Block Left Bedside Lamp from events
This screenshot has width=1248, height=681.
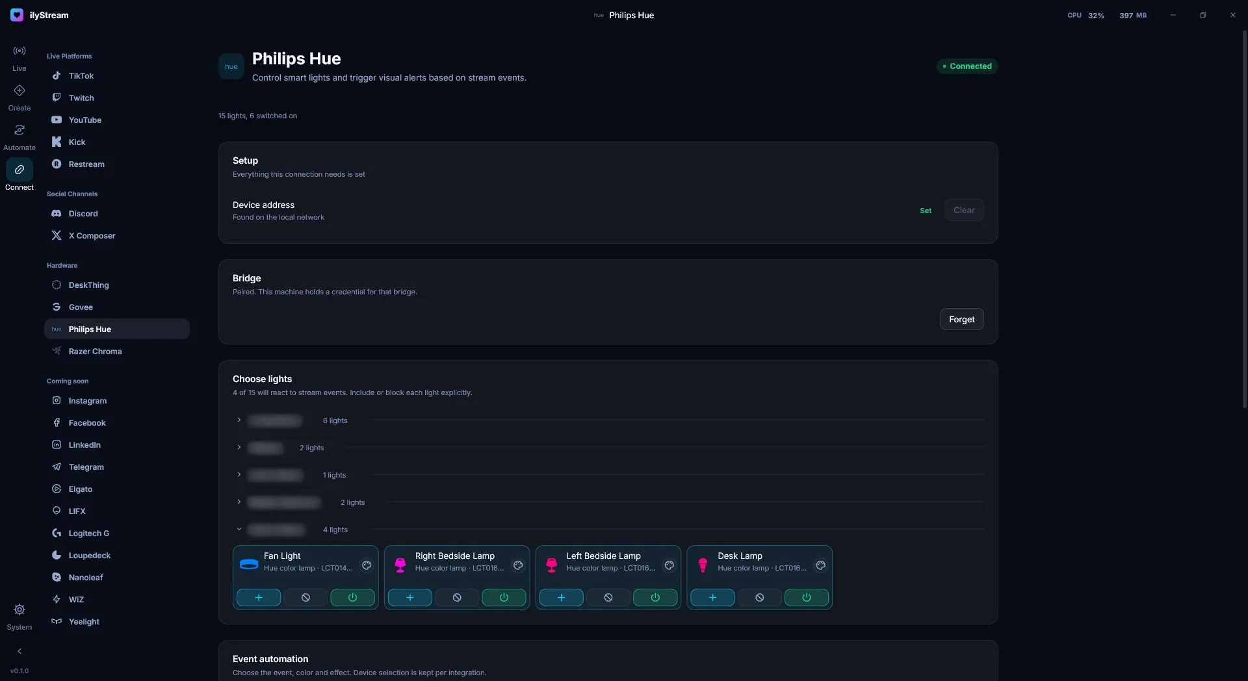(x=608, y=598)
